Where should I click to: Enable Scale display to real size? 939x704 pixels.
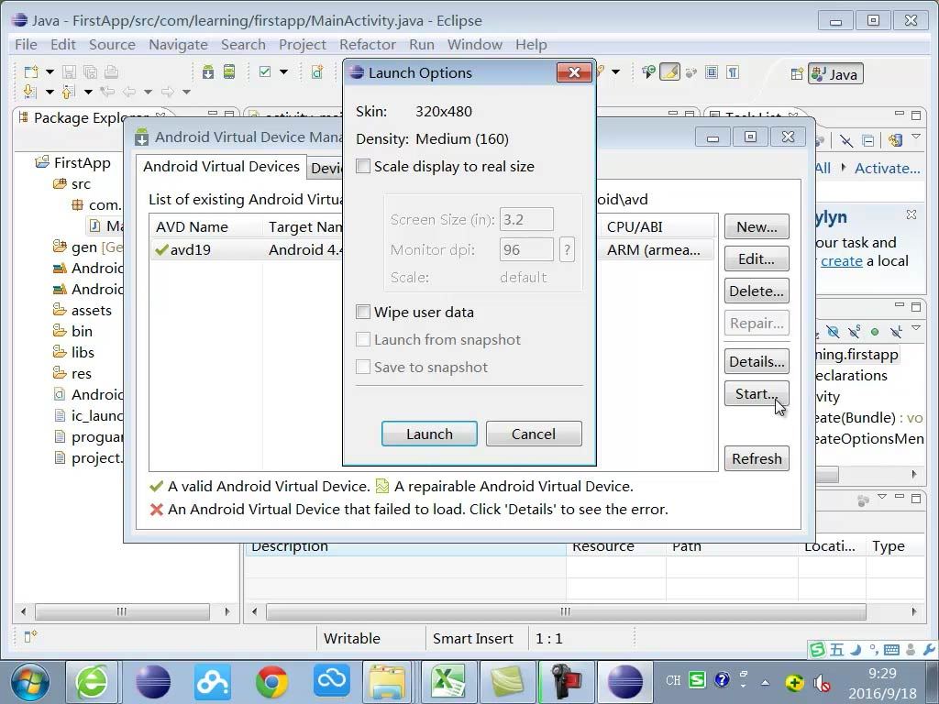tap(363, 166)
